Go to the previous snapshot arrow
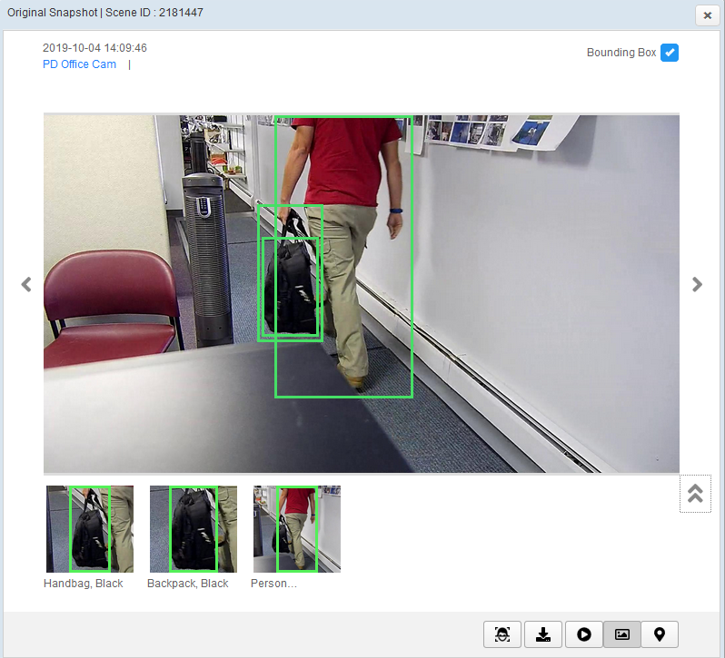This screenshot has height=658, width=725. [x=26, y=284]
